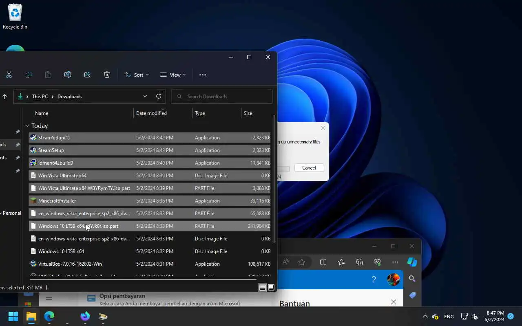Open the taskbar clock and date
Image resolution: width=522 pixels, height=326 pixels.
pos(495,316)
